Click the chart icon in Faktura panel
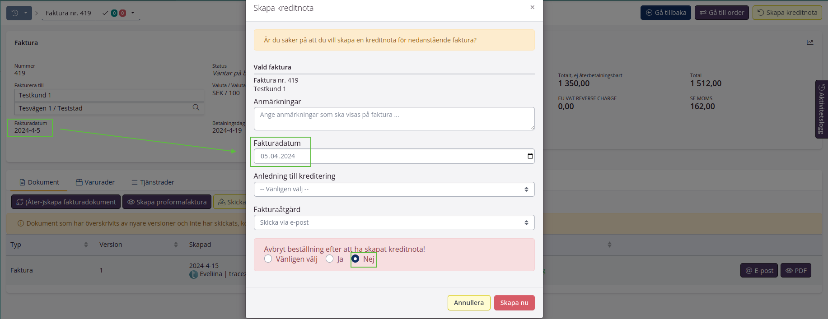Viewport: 828px width, 319px height. click(810, 42)
